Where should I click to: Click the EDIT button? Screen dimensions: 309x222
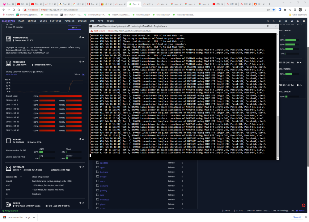[74, 28]
